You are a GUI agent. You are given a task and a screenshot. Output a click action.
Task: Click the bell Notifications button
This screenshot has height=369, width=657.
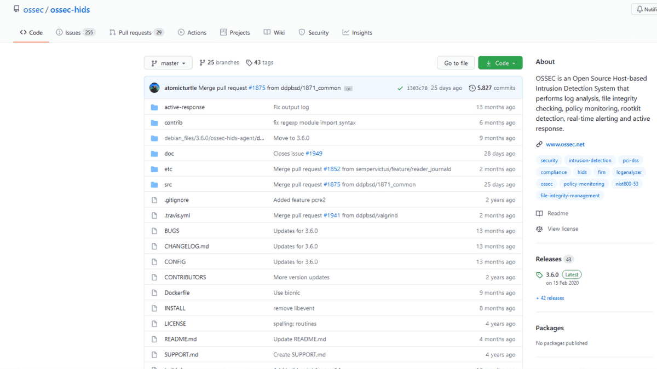(x=644, y=9)
